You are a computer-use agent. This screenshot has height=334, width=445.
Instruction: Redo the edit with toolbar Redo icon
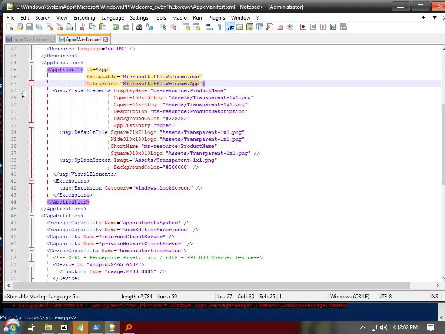126,27
